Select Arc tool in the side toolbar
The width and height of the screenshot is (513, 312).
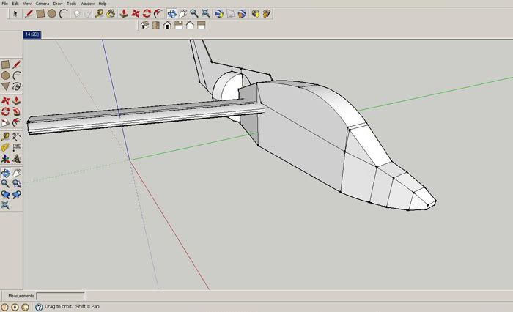(x=17, y=75)
